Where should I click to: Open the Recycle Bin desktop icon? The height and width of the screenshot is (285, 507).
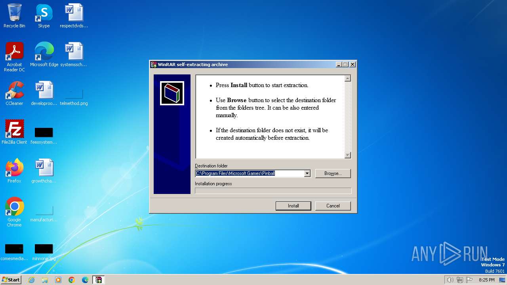[x=14, y=16]
